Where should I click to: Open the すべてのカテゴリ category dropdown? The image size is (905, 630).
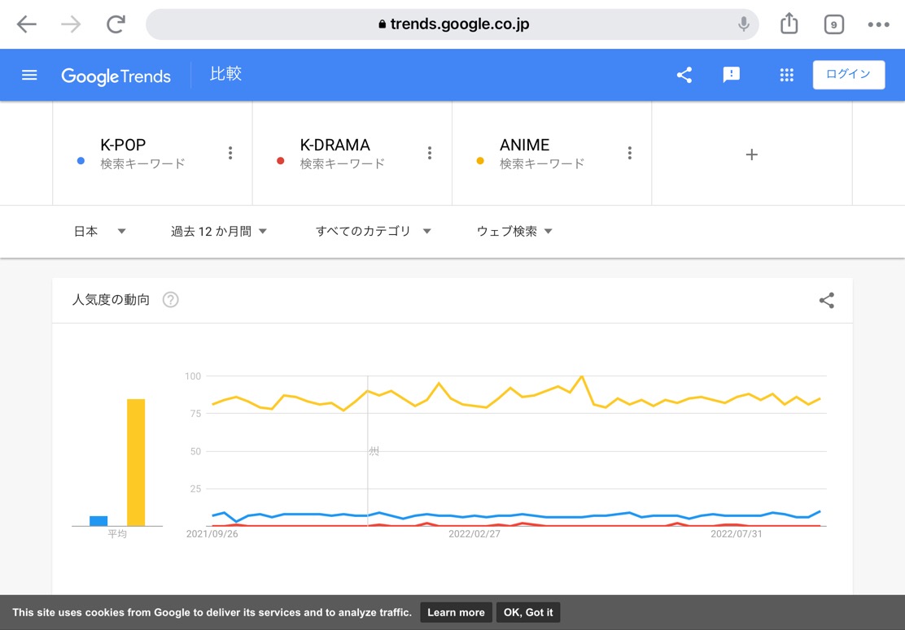click(x=373, y=232)
